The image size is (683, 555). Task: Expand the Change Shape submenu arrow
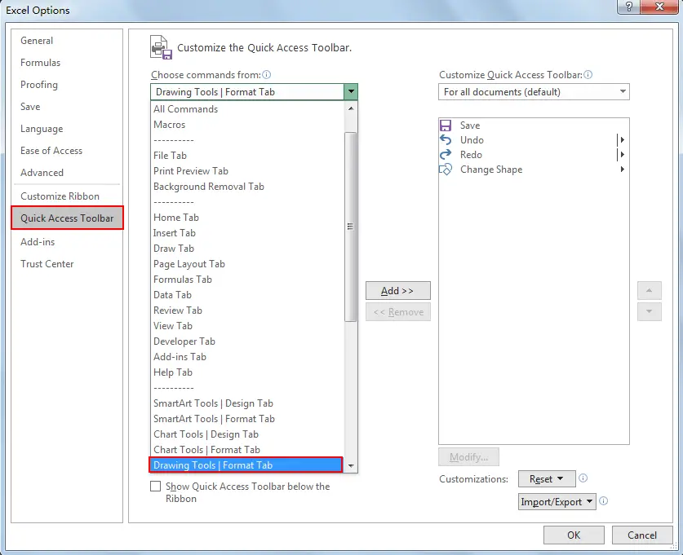click(623, 170)
